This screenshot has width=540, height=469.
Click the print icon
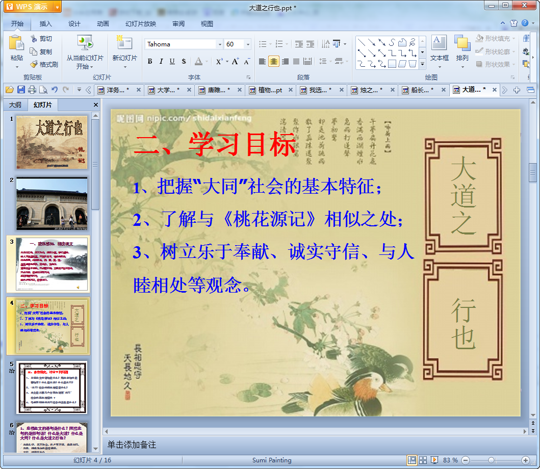(x=32, y=90)
